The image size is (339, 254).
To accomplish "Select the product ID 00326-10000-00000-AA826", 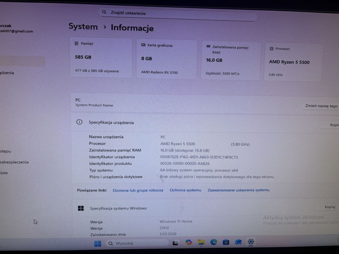I will point(185,164).
